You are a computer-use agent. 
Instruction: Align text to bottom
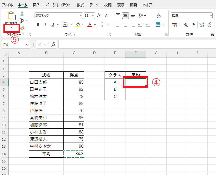(x=133, y=16)
